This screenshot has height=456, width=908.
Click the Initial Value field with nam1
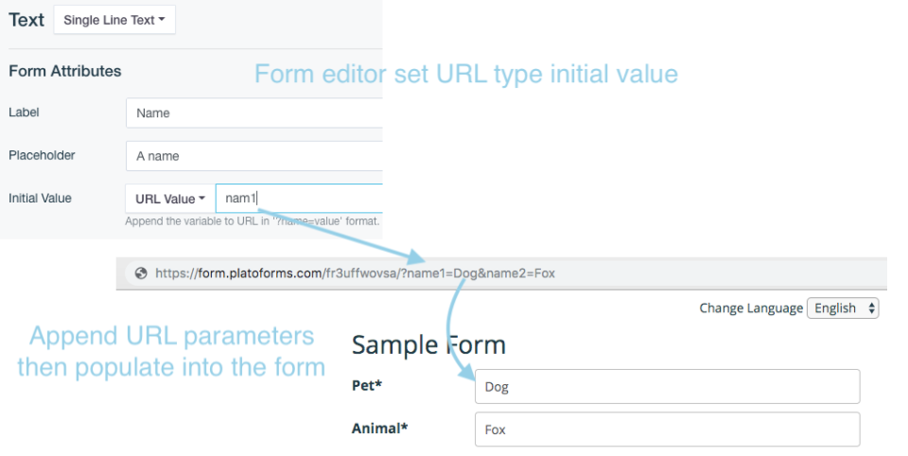tap(298, 198)
